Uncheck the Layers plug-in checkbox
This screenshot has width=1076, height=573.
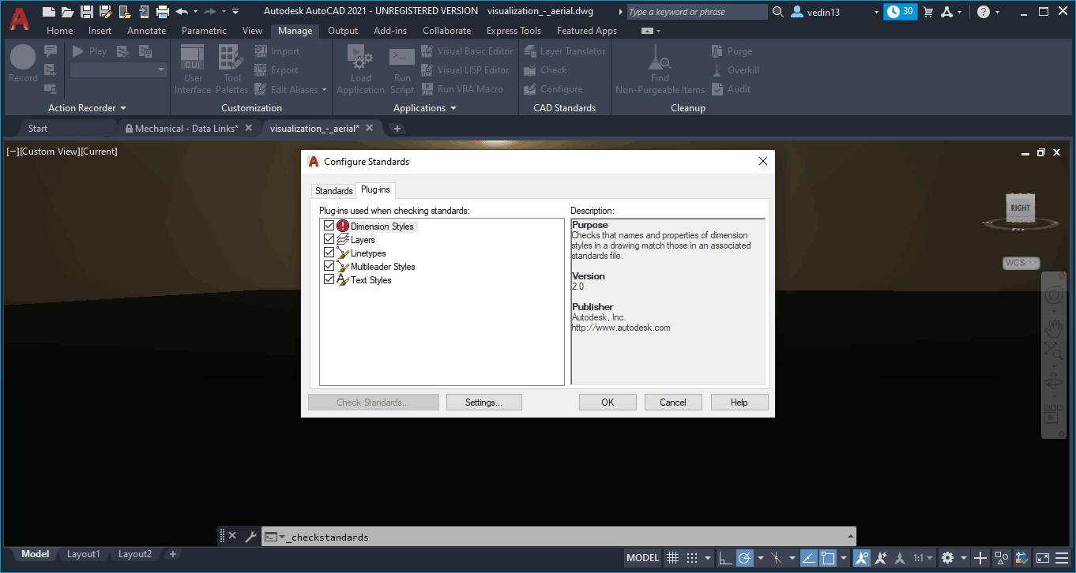tap(329, 239)
